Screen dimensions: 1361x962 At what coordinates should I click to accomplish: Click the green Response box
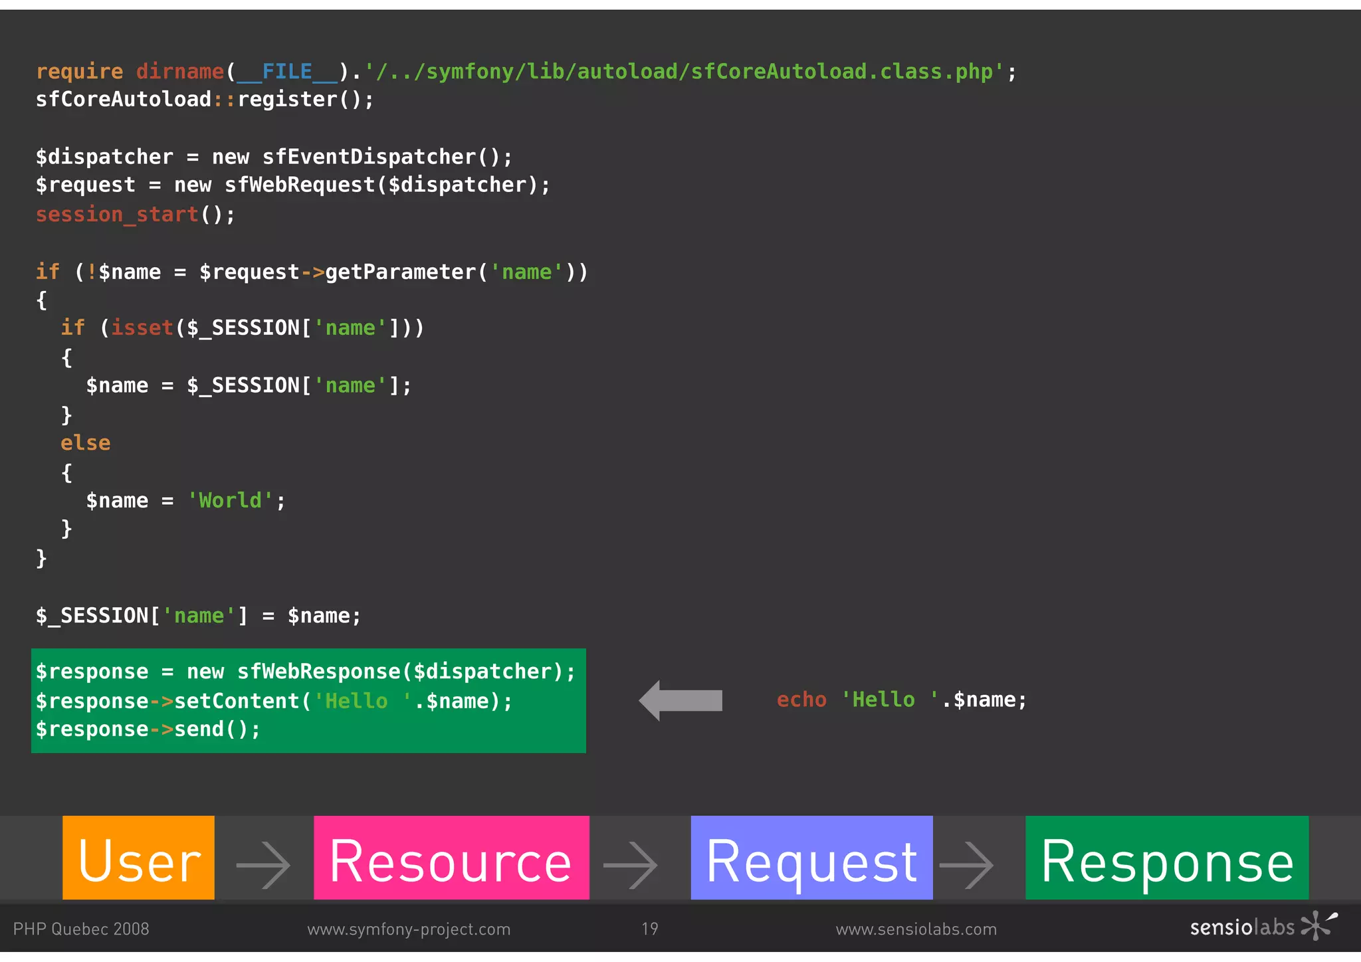tap(1167, 857)
